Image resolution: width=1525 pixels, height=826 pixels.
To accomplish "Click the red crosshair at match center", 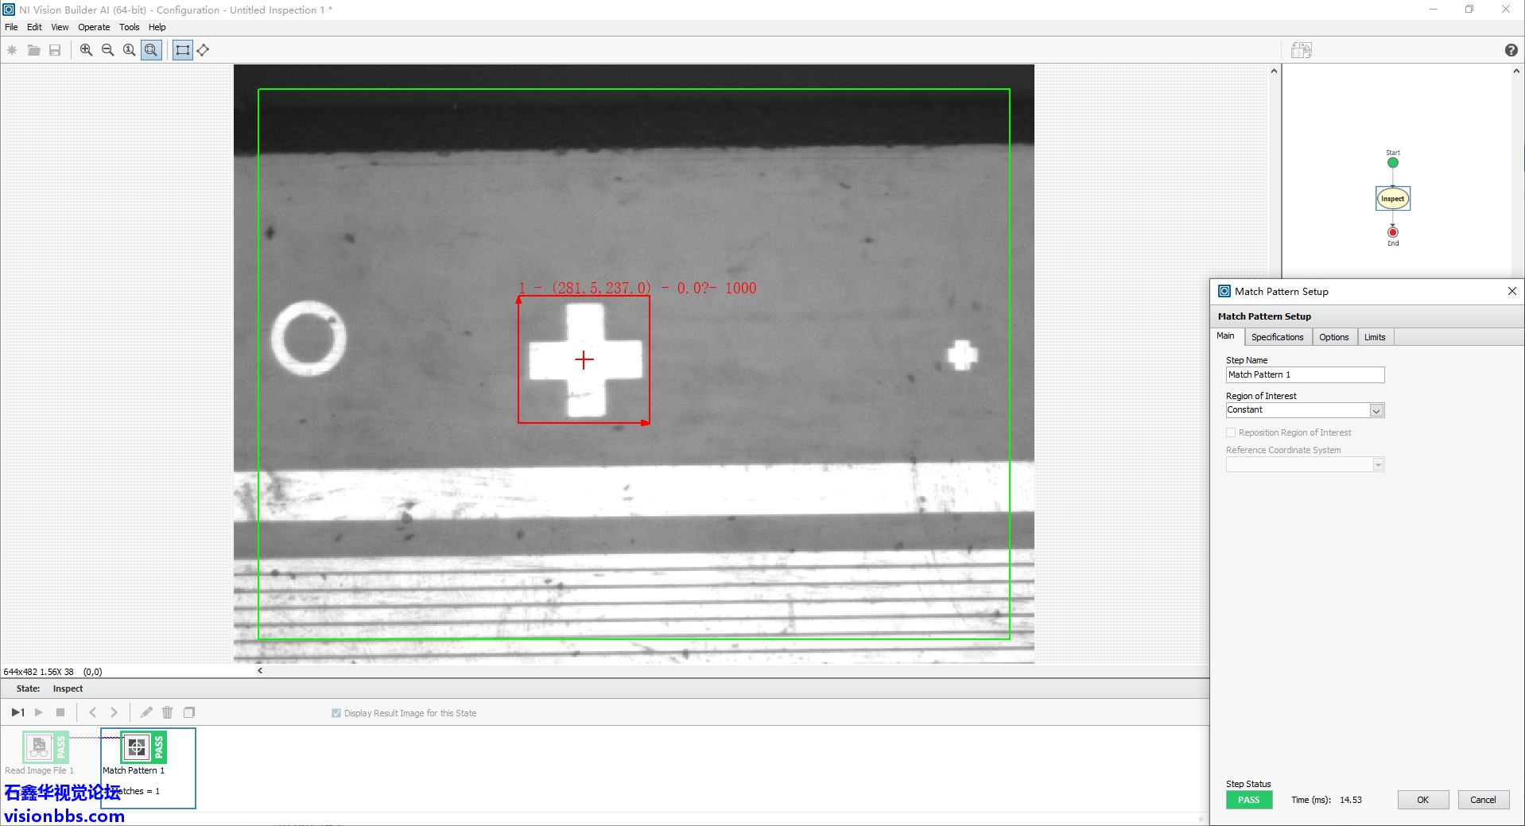I will click(x=584, y=360).
